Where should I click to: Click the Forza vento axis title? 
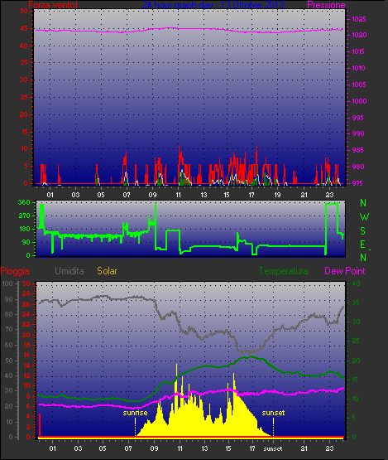click(x=53, y=5)
